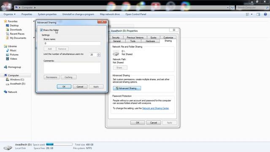Click Cancel in the Properties window
270x152 pixels.
coord(154,123)
